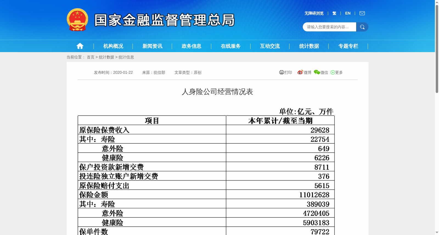The height and width of the screenshot is (235, 439).
Task: Share via WeChat icon
Action: (317, 72)
